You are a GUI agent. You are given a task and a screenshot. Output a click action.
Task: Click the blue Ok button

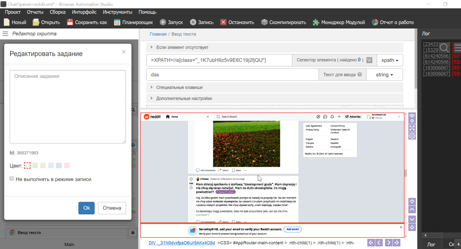(x=86, y=208)
